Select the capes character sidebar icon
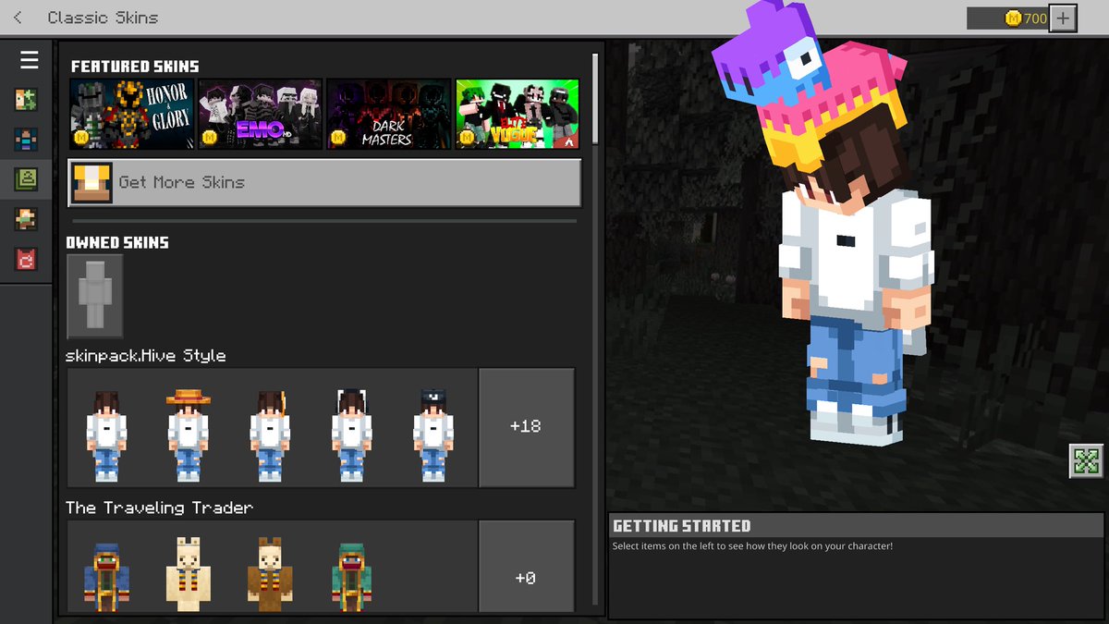This screenshot has width=1109, height=624. pyautogui.click(x=26, y=219)
